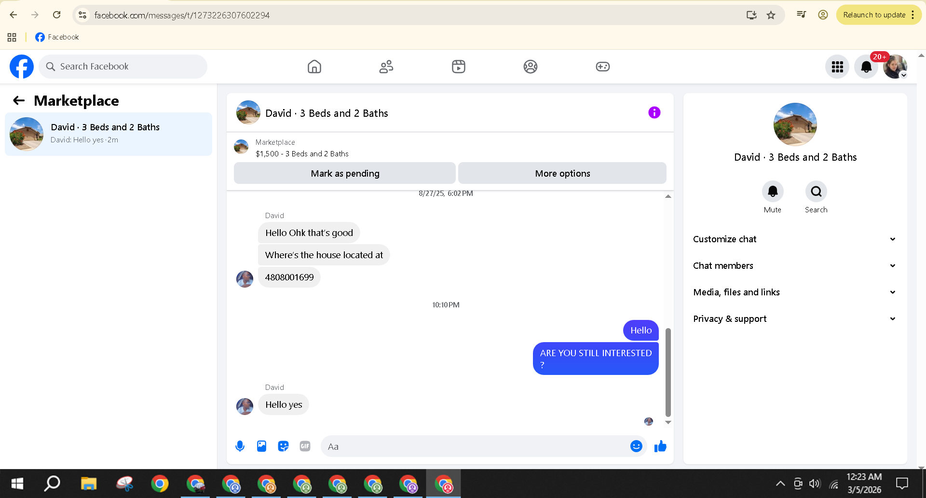Viewport: 926px width, 498px height.
Task: Expand the Privacy & support section
Action: tap(795, 319)
